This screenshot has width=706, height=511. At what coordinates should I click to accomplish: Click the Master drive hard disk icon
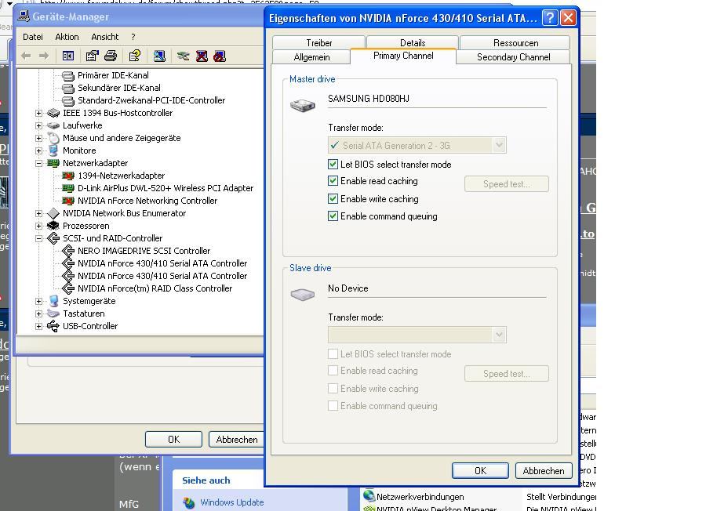coord(303,105)
